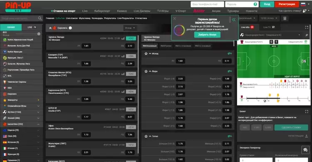The image size is (312, 162).
Task: Expand США (99) basketball subcategory
Action: point(38,136)
